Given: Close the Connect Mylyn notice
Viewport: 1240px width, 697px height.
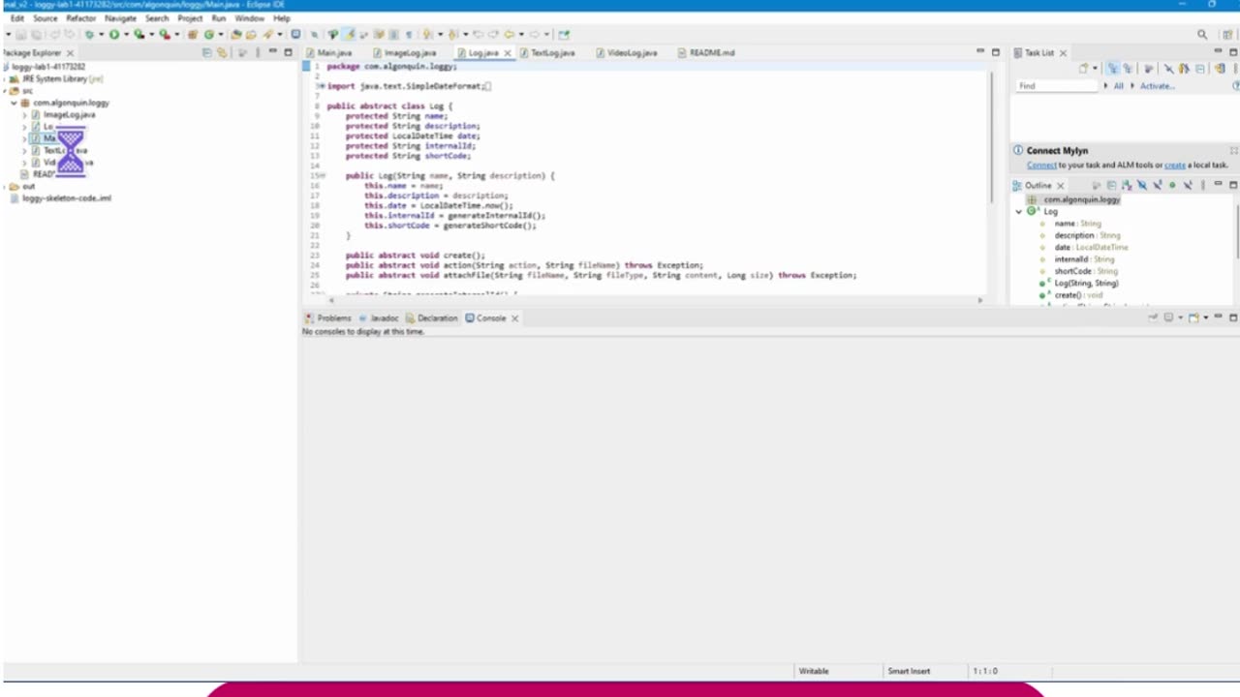Looking at the screenshot, I should [x=1233, y=150].
